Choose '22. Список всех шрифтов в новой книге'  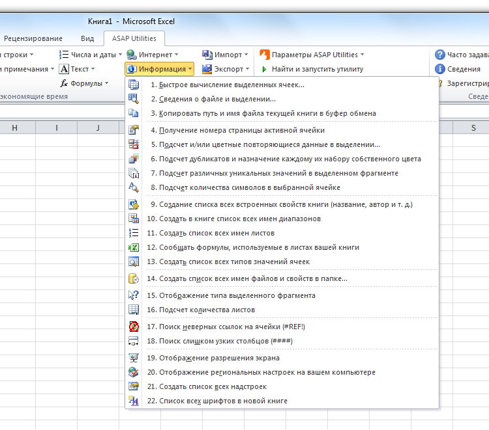(282, 401)
